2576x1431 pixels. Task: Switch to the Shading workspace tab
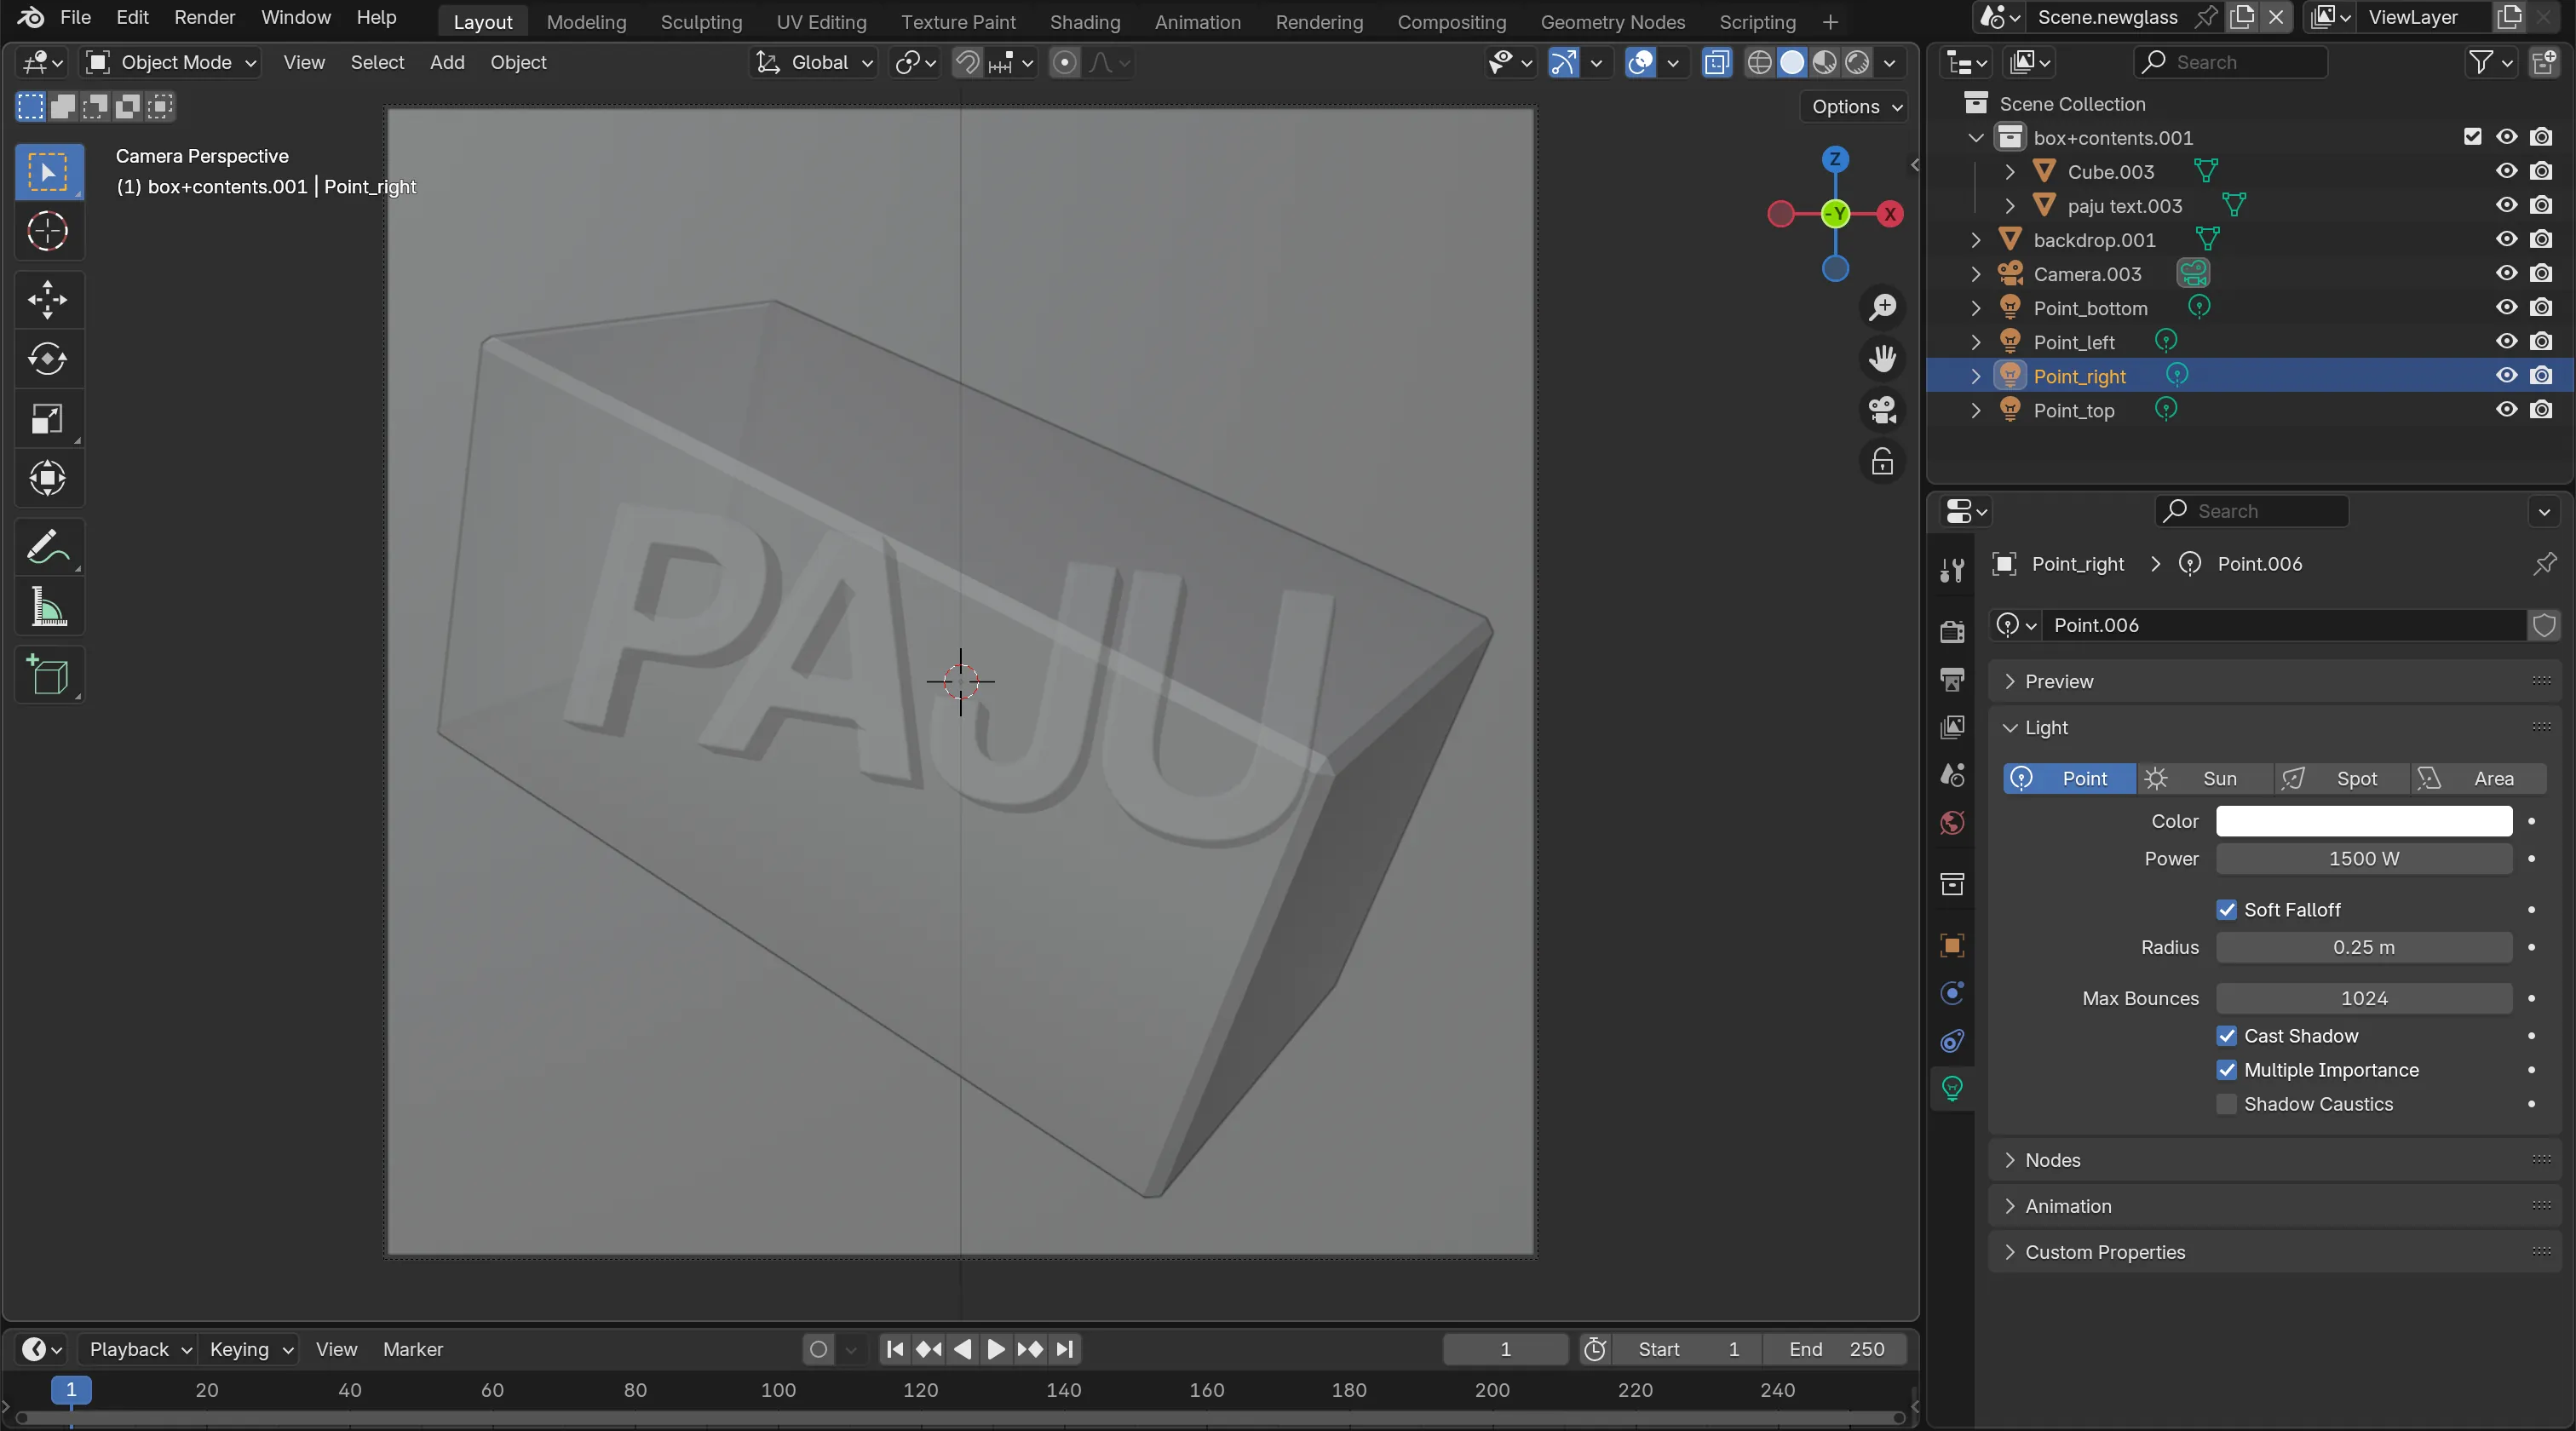[x=1084, y=22]
